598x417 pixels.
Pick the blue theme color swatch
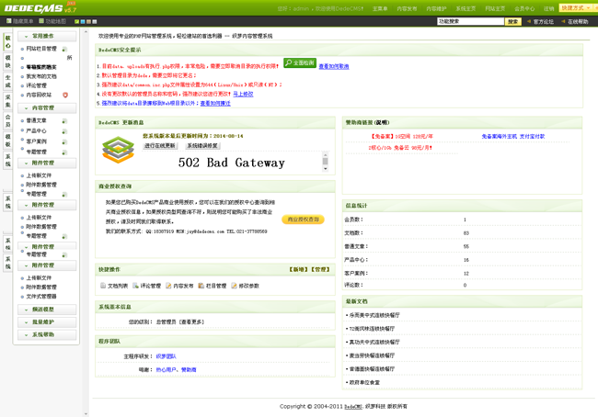pyautogui.click(x=83, y=22)
